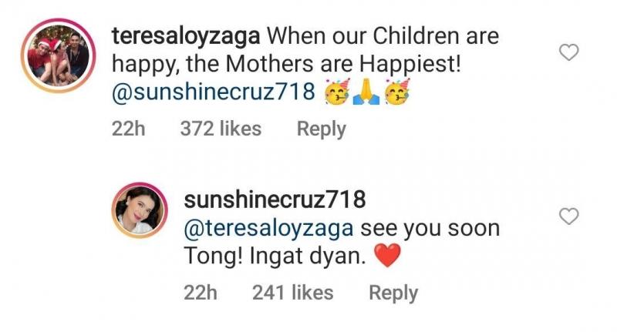Click the 22h timestamp beside 241 likes
Screen dimensions: 617x332
pos(201,293)
